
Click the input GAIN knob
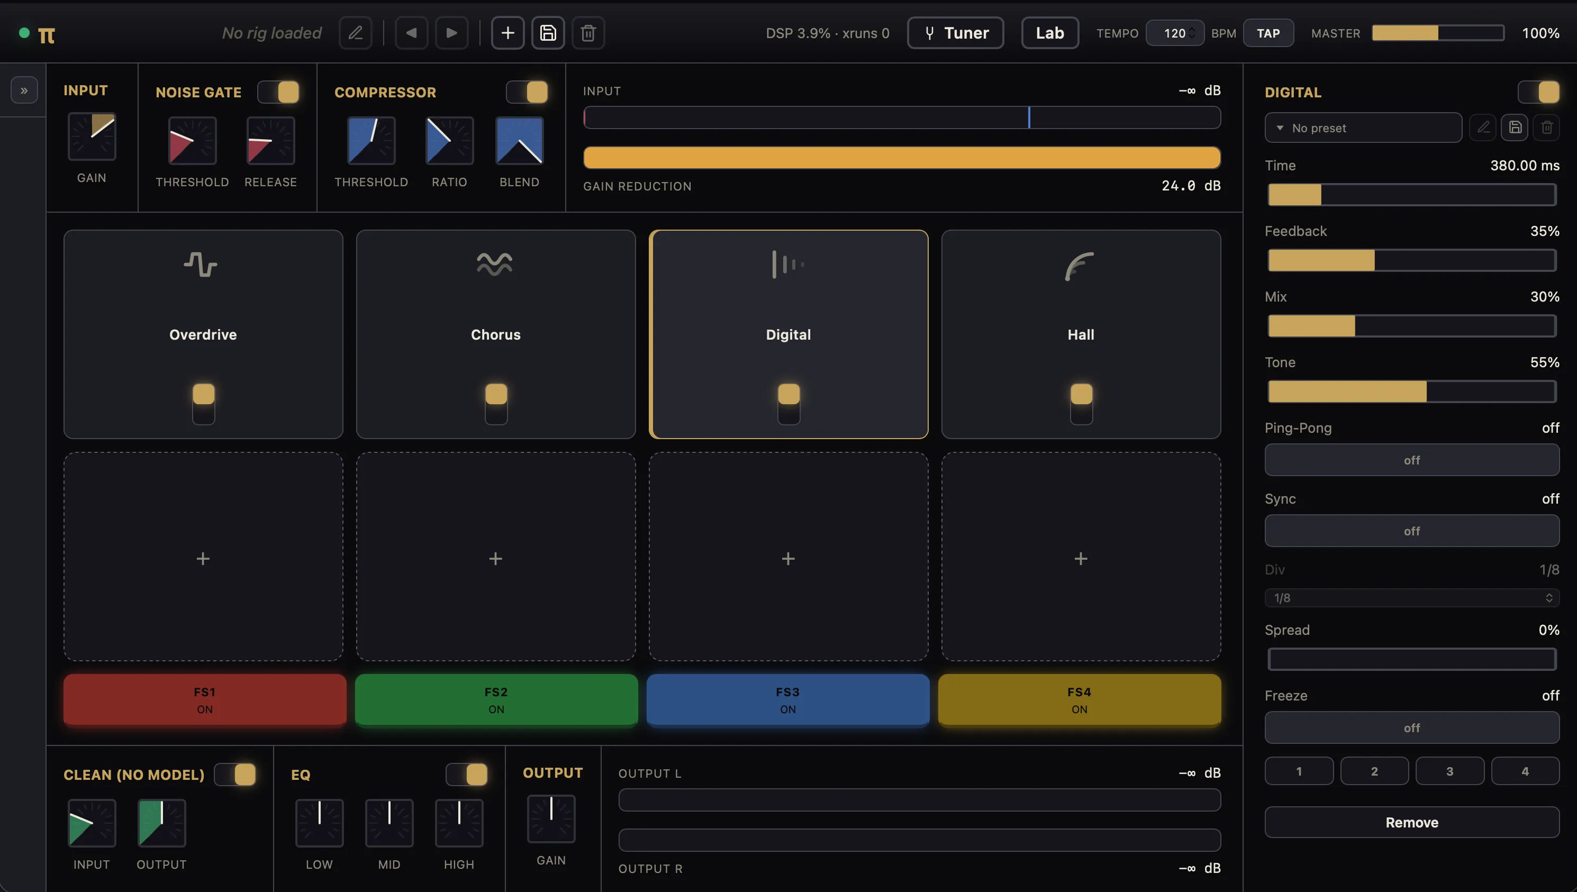92,136
